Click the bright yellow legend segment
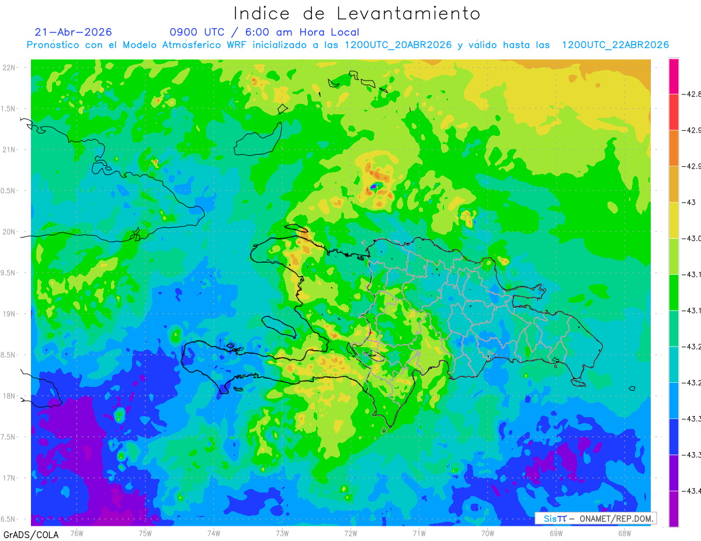Screen dimensions: 701x541 click(x=674, y=220)
